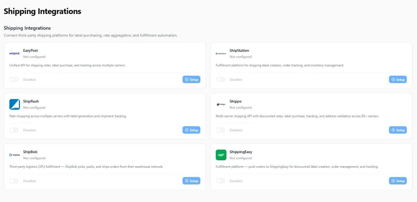Screen dimensions: 417x202
Task: Click the ShipRush 'Rate shopping' description
Action: click(68, 116)
